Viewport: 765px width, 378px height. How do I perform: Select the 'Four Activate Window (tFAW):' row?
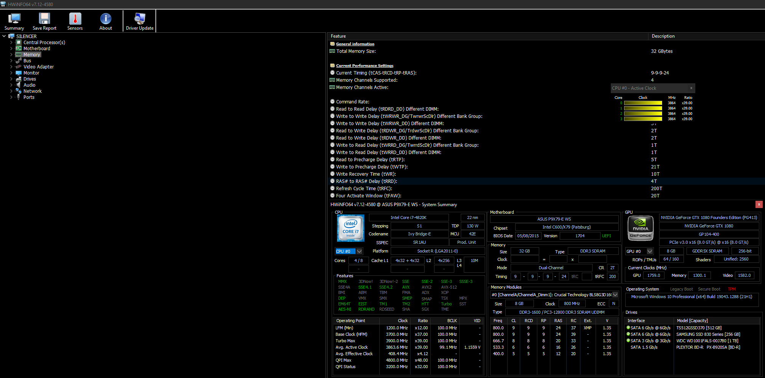pos(546,196)
